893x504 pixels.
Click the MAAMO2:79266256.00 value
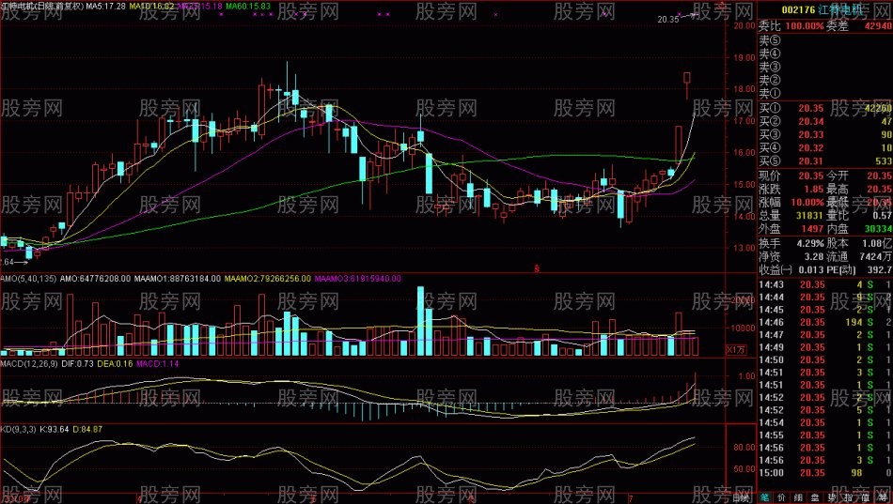click(268, 279)
